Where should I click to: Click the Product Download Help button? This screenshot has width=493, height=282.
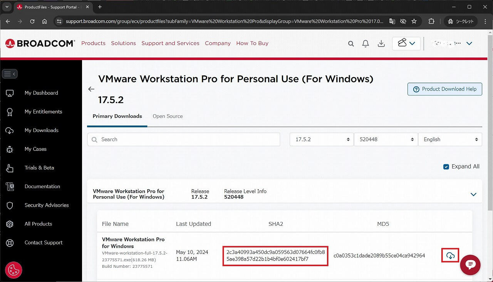point(445,89)
